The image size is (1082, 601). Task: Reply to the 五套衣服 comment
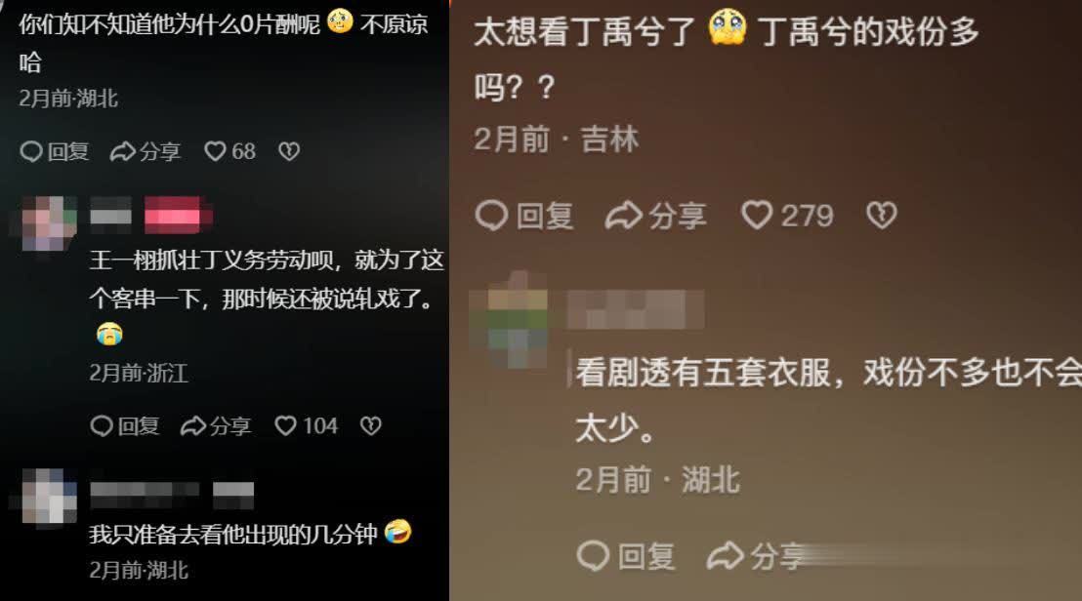pyautogui.click(x=626, y=555)
